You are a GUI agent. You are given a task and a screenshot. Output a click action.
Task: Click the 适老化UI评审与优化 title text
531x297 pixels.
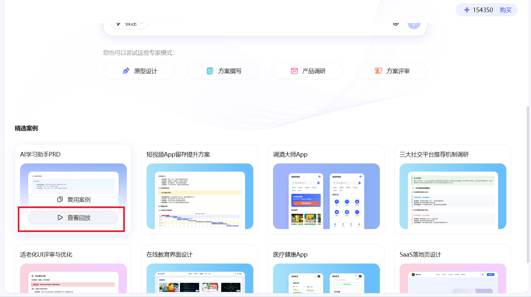coord(46,254)
